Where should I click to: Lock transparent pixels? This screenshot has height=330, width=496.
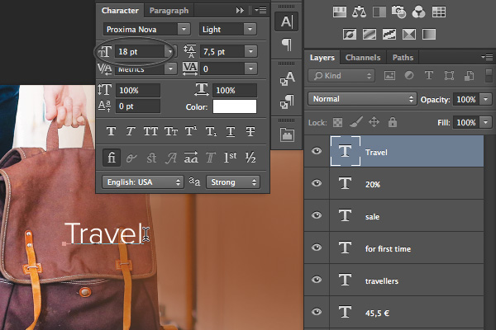point(337,123)
